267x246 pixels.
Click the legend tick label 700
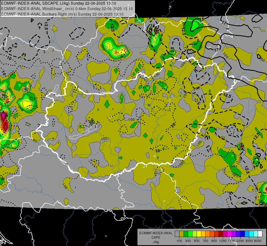tap(205, 241)
